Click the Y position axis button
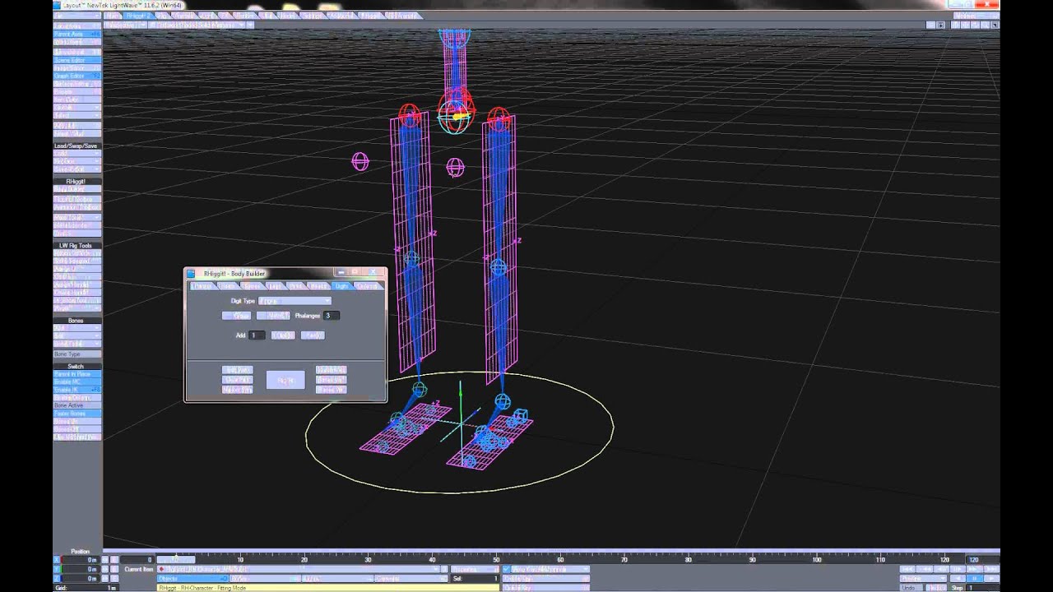The image size is (1053, 592). pyautogui.click(x=57, y=569)
